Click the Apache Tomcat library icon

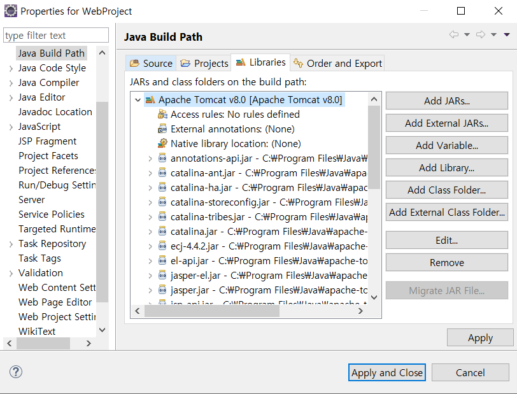(x=150, y=99)
